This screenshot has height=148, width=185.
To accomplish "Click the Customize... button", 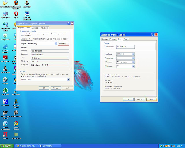I will click(x=64, y=44).
